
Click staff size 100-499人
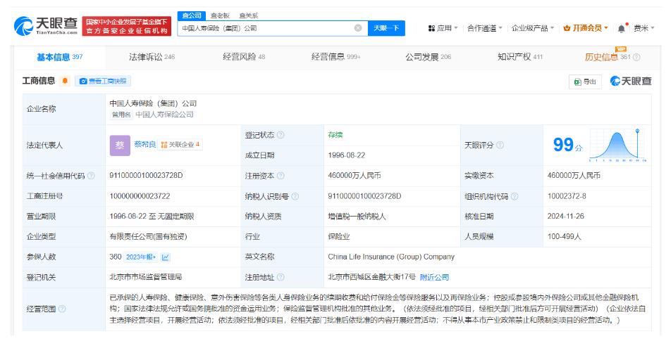[564, 236]
